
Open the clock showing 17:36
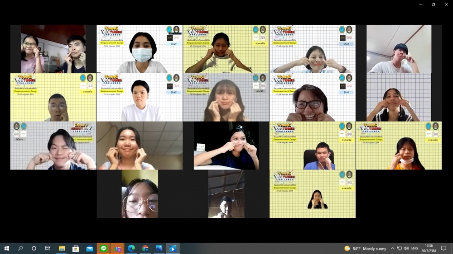(x=429, y=248)
